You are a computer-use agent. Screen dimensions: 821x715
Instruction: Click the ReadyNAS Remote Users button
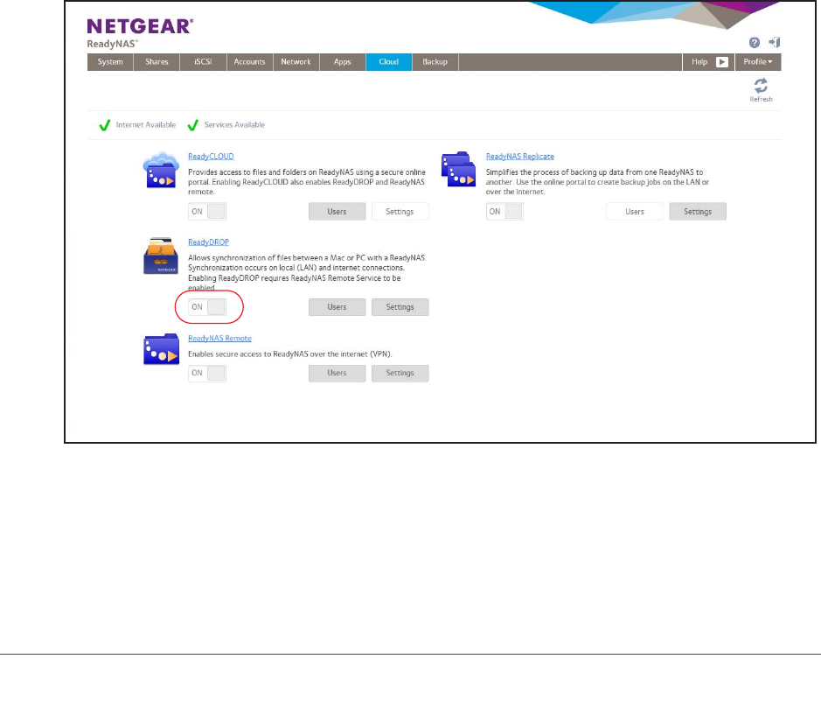click(x=337, y=373)
